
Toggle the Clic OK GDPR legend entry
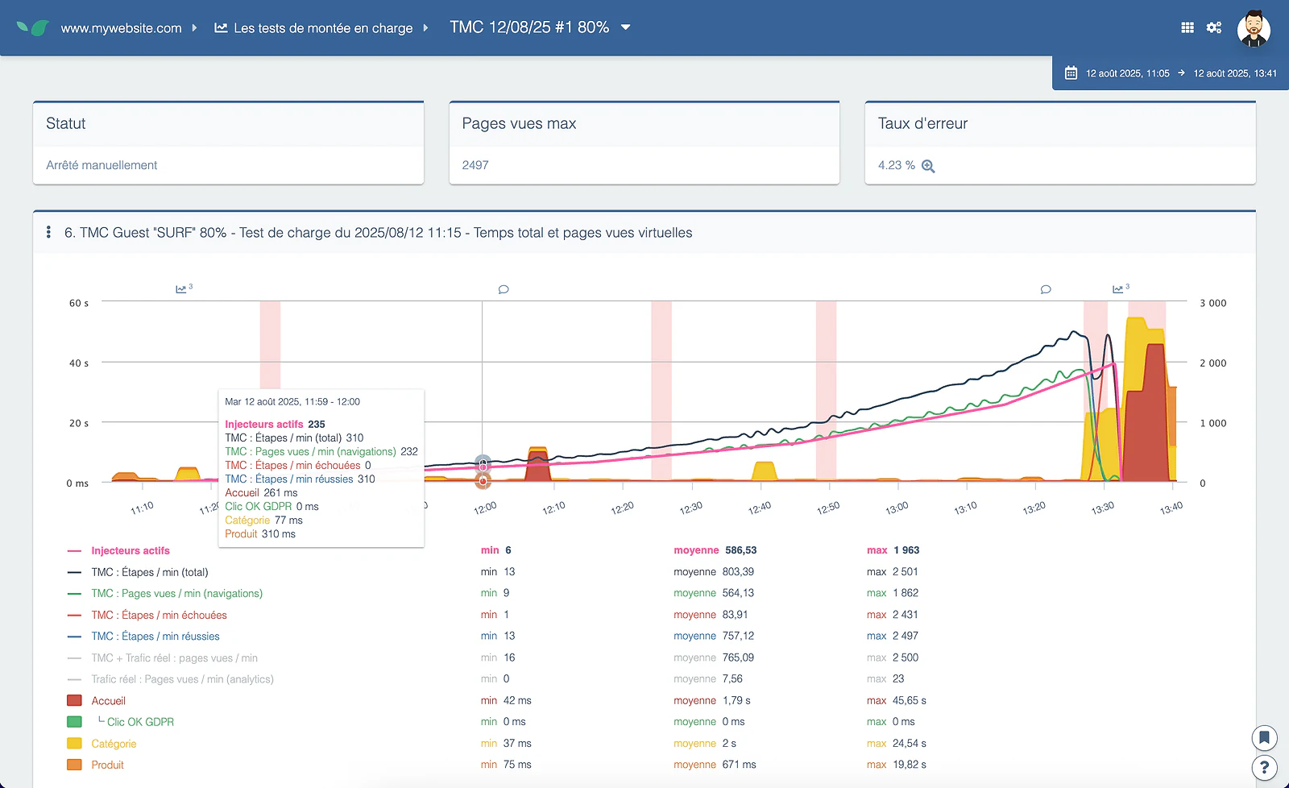coord(140,722)
